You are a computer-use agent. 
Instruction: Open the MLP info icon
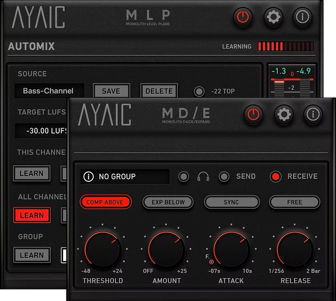click(302, 17)
